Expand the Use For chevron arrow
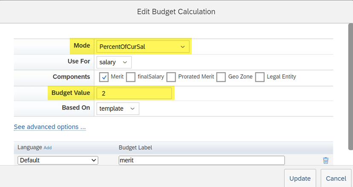 coord(125,62)
